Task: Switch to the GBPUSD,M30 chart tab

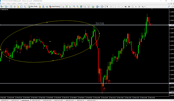Action: [x=91, y=100]
